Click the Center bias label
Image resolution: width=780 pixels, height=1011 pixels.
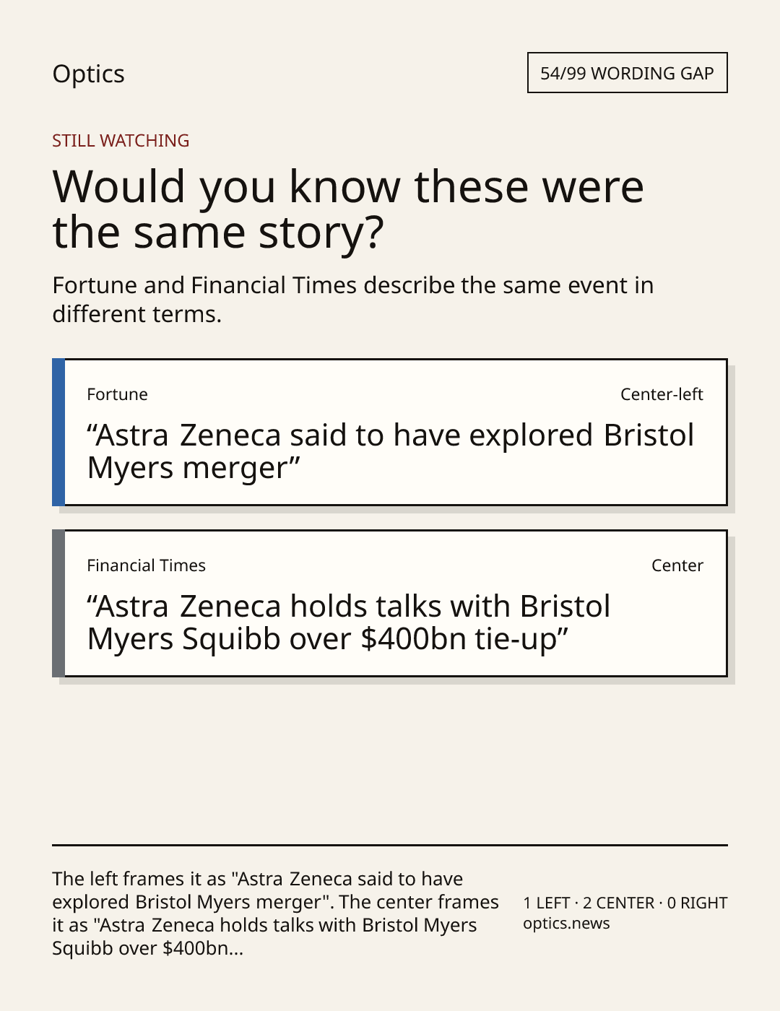click(x=677, y=565)
